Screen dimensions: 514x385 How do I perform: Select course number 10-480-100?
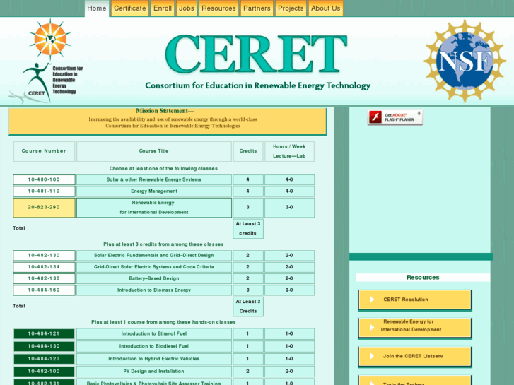tap(44, 179)
